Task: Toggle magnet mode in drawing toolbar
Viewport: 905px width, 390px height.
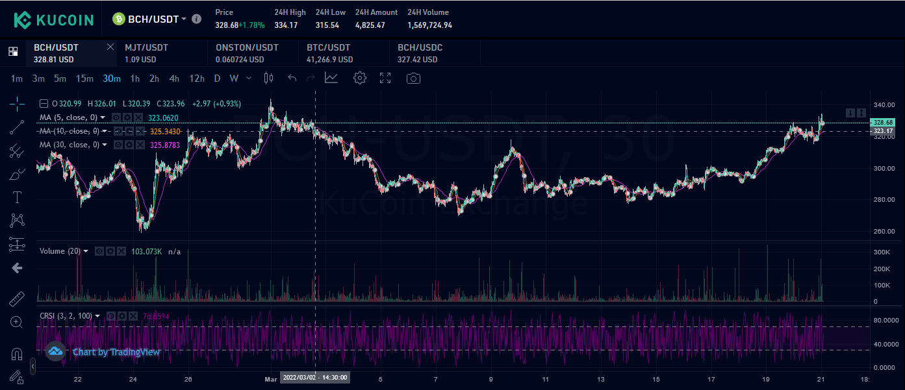Action: click(18, 354)
